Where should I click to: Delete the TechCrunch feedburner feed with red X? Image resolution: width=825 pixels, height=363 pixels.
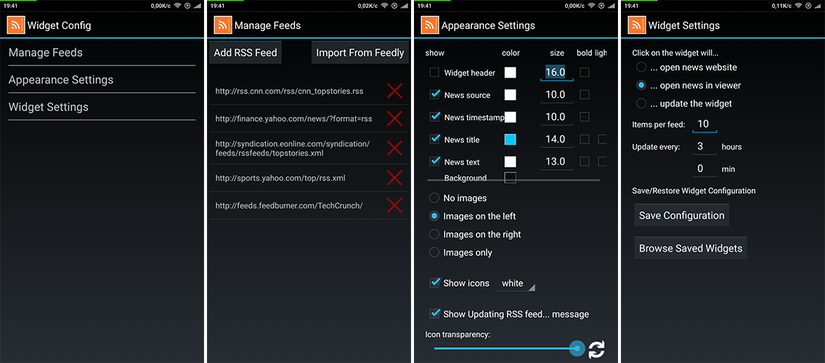(394, 205)
